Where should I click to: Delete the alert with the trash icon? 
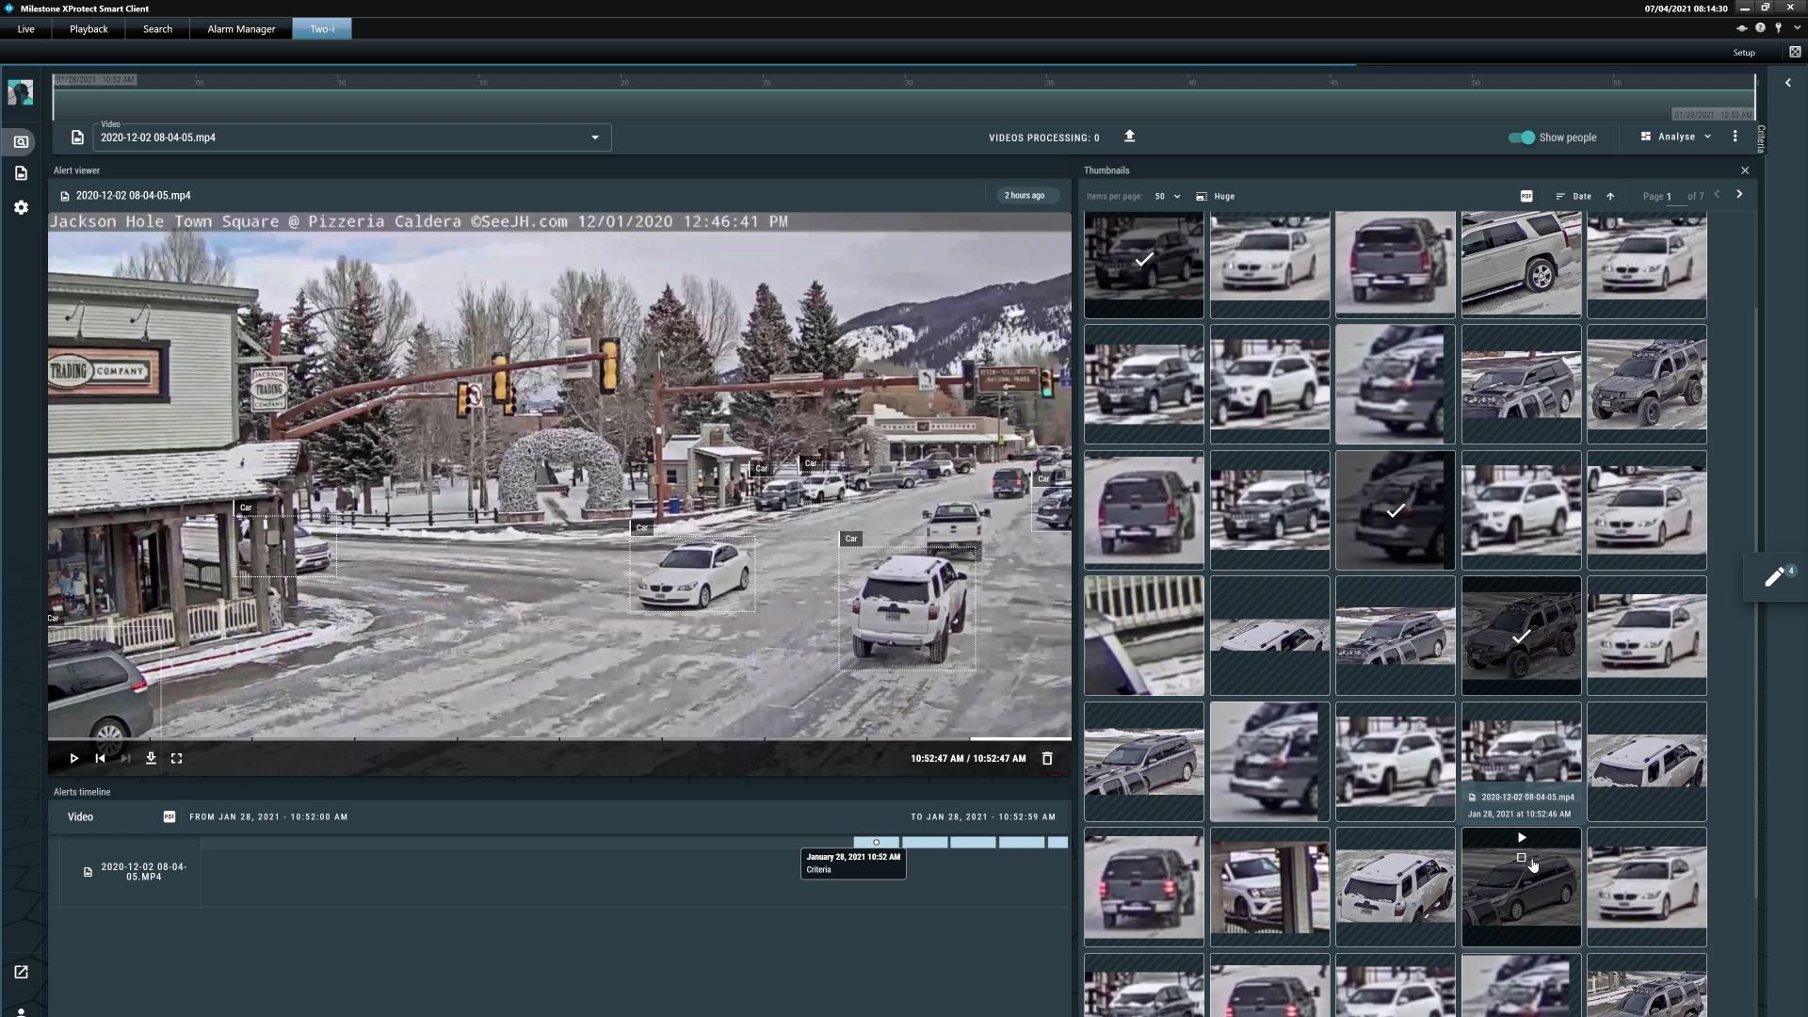1047,758
